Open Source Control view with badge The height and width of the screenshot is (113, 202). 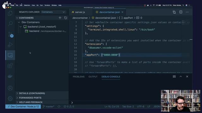pyautogui.click(x=10, y=35)
